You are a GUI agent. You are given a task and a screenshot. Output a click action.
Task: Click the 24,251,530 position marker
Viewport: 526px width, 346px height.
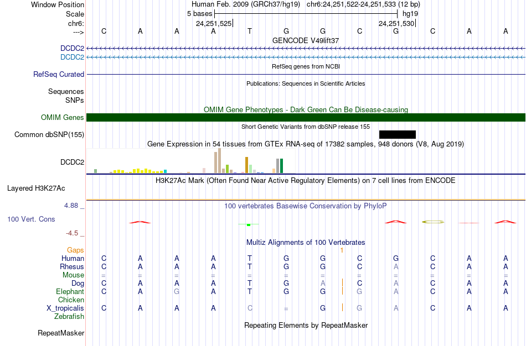point(397,23)
